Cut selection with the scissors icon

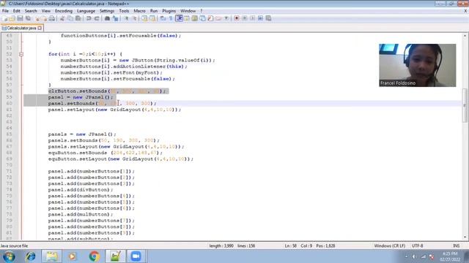tap(62, 18)
